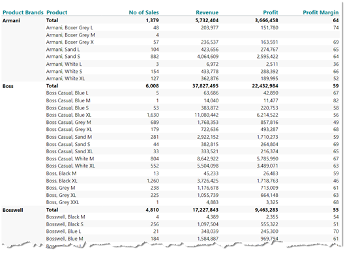Select the Bosswell brand group cell

[x=13, y=210]
